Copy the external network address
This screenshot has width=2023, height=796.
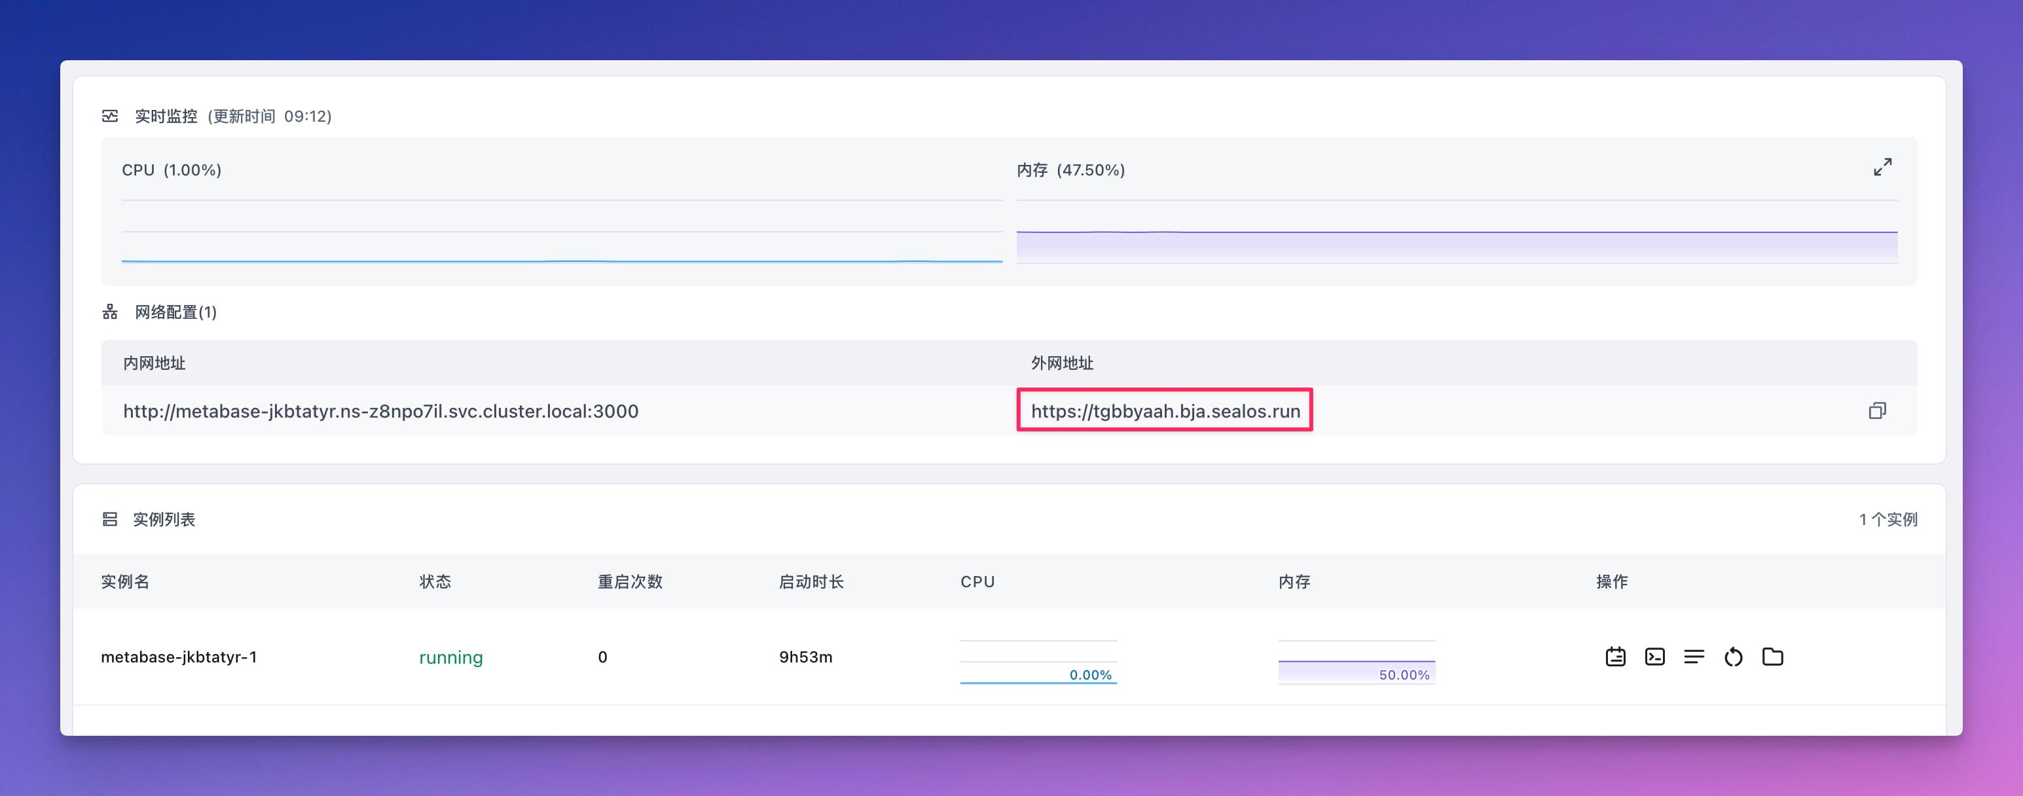pyautogui.click(x=1878, y=410)
